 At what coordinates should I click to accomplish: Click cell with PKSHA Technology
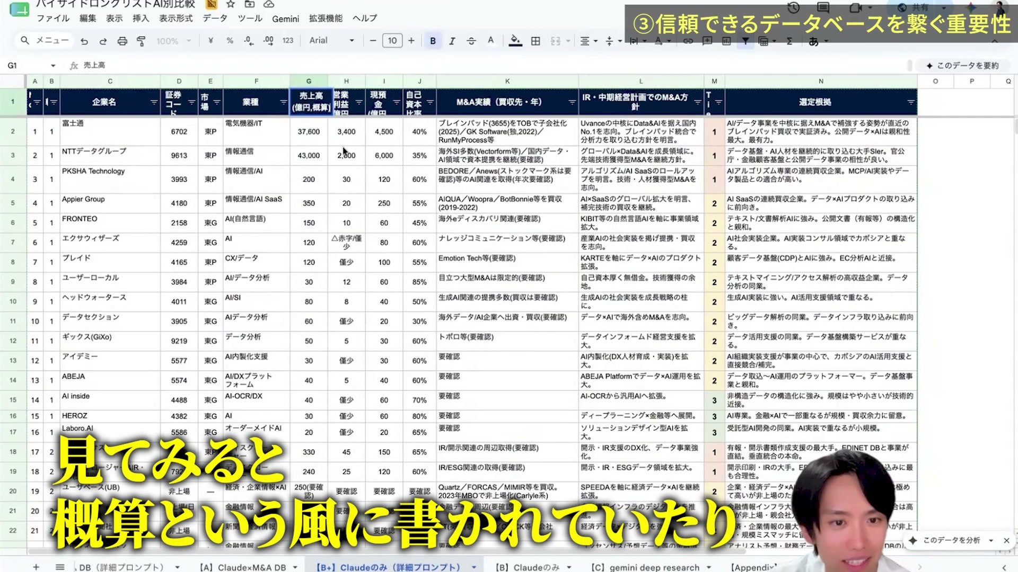110,179
